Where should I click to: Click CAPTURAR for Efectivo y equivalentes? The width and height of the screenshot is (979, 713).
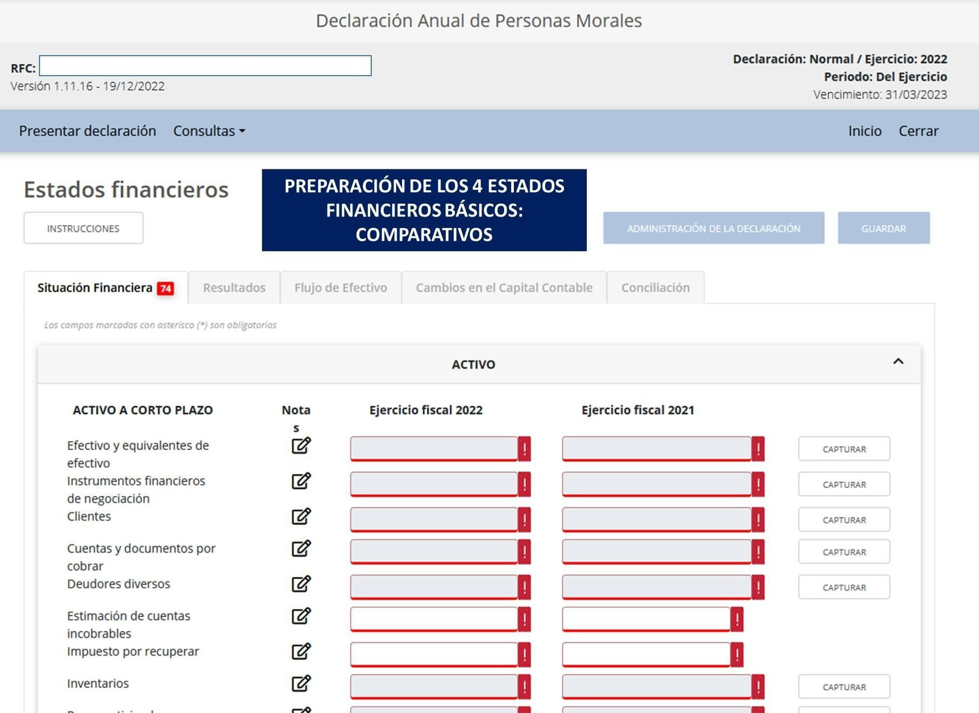click(x=844, y=449)
